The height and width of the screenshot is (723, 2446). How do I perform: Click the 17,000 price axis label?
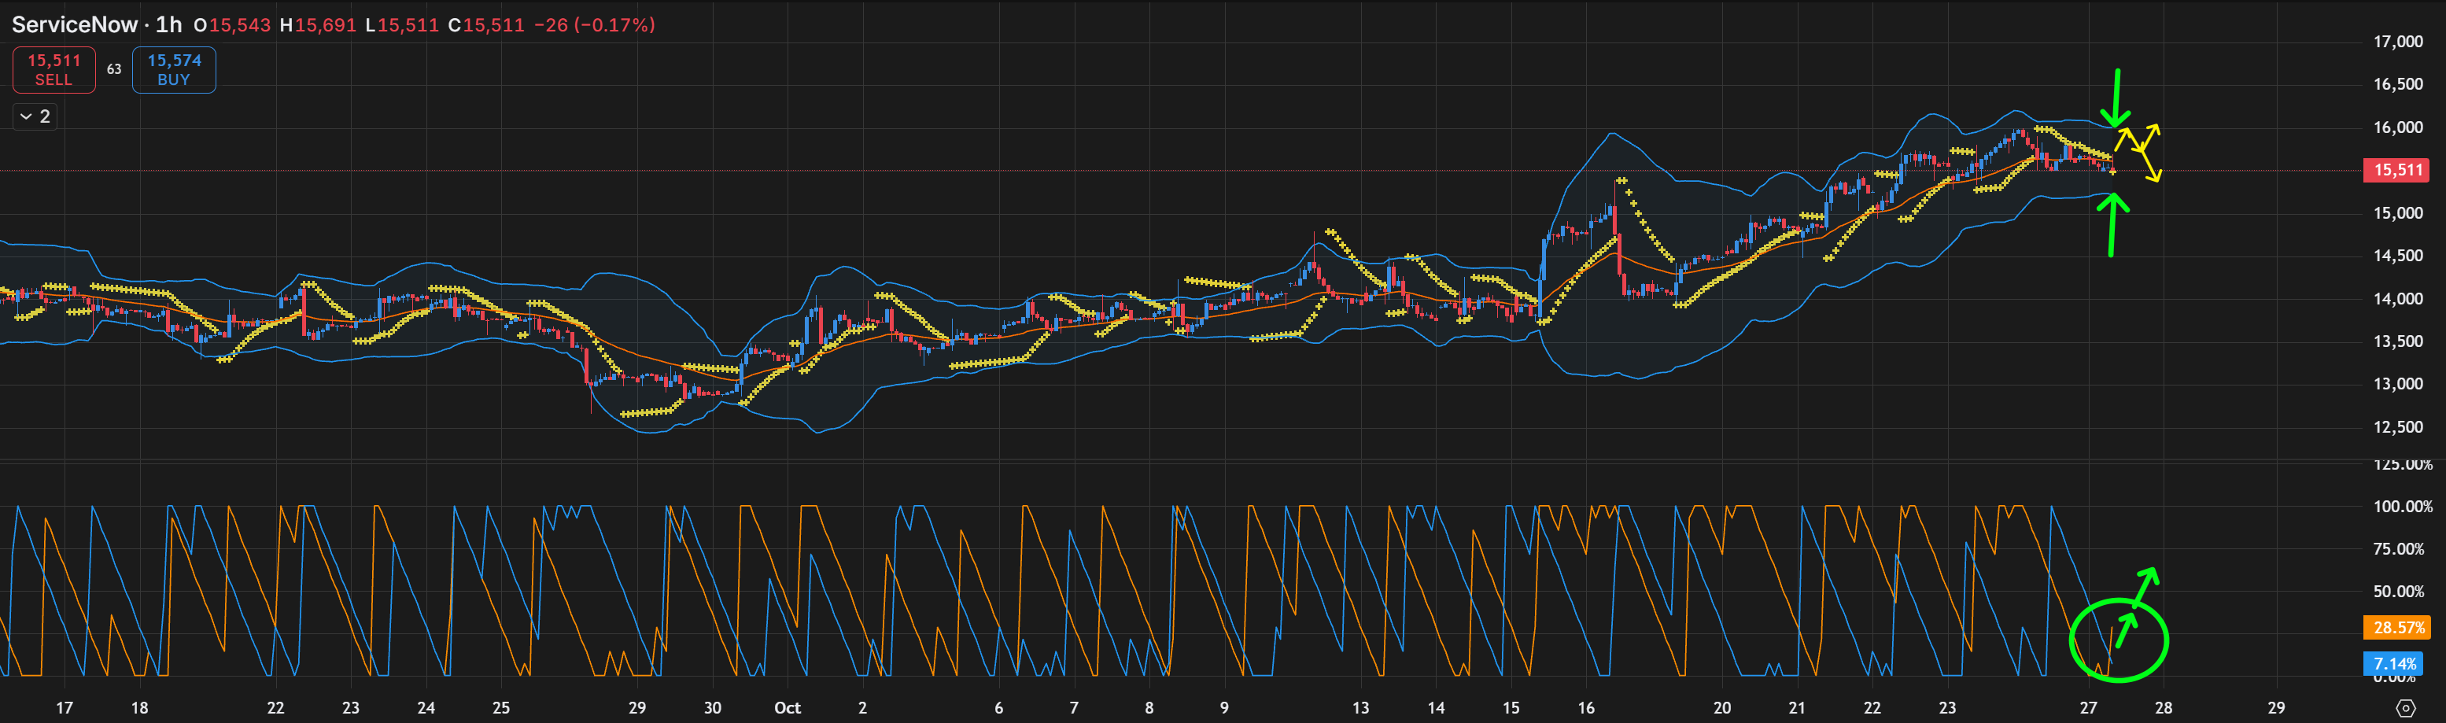[x=2397, y=42]
